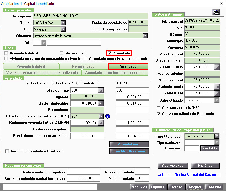The width and height of the screenshot is (226, 191).
Task: Click the button next to Valor fiscal
Action: point(217,93)
